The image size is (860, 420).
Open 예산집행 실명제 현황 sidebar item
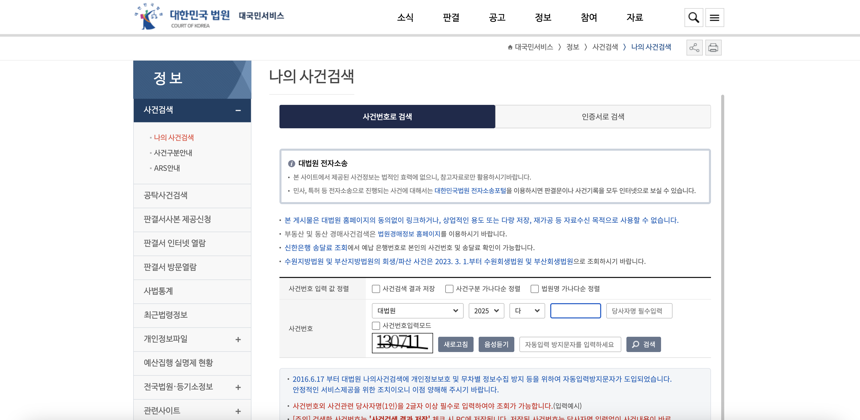tap(192, 363)
